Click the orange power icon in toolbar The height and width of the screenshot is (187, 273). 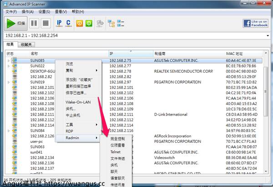point(79,23)
